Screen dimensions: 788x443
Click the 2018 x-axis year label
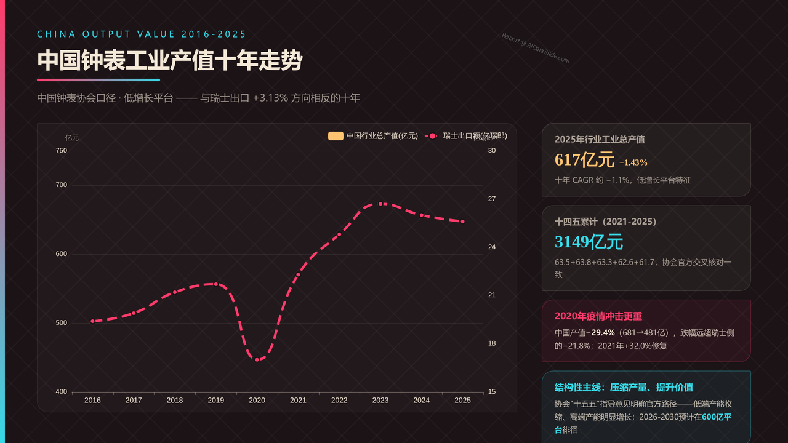[175, 401]
